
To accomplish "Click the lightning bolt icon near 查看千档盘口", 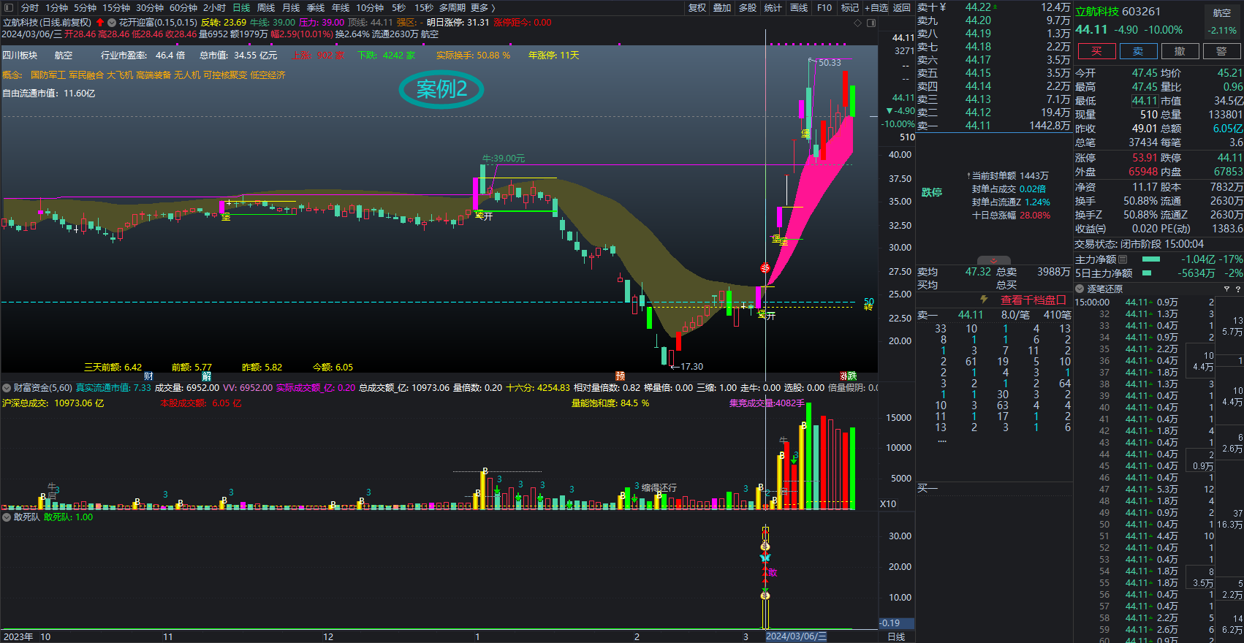I will [x=985, y=300].
